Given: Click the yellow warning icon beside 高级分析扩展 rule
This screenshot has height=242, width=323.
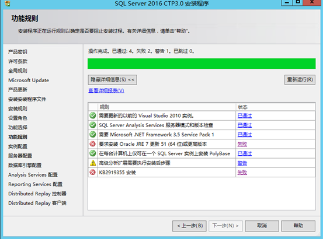Looking at the screenshot, I should point(93,163).
